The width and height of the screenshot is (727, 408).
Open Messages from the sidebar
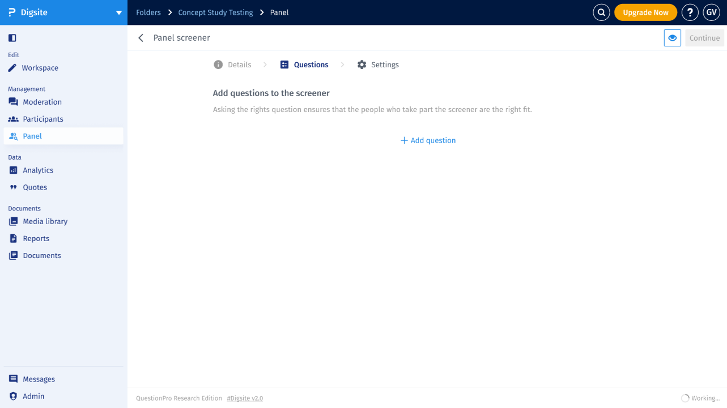(x=39, y=379)
